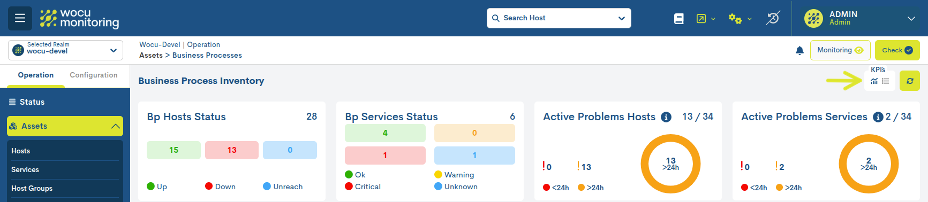The height and width of the screenshot is (202, 928).
Task: Click the Business Process Inventory heading
Action: point(201,81)
